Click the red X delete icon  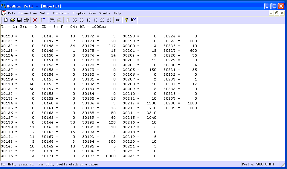point(35,20)
